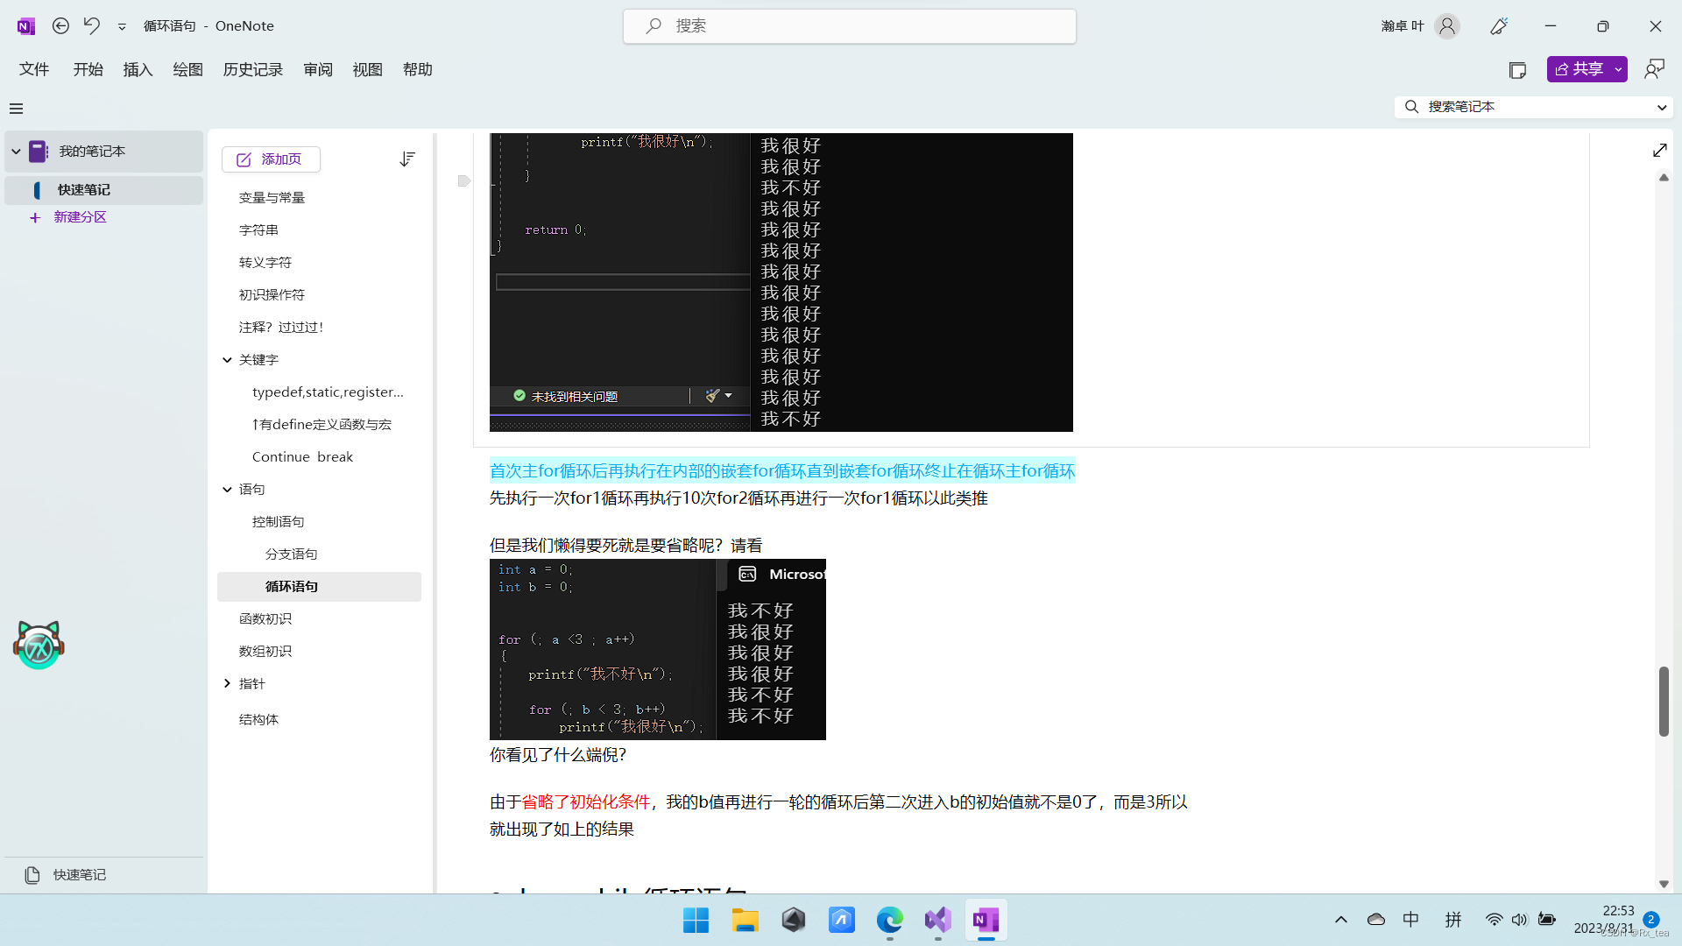Collapse the 我的笔记本 notebook chevron
Screen dimensions: 1682x946
pyautogui.click(x=15, y=151)
